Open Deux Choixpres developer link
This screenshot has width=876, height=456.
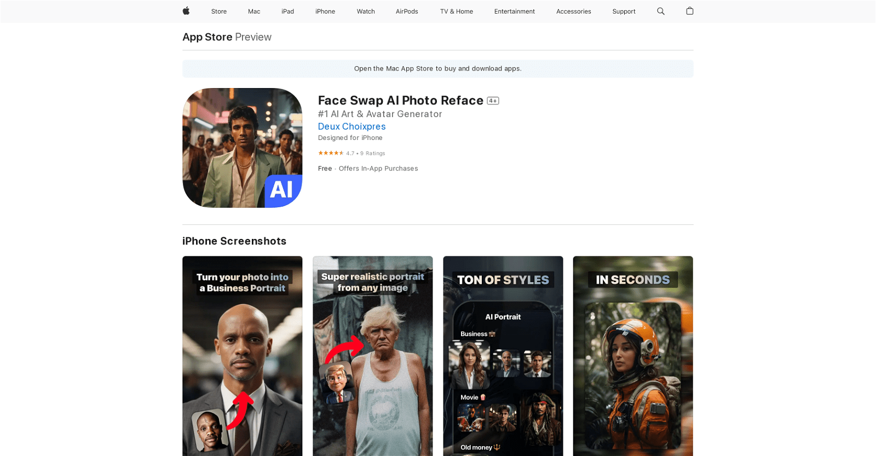[351, 126]
